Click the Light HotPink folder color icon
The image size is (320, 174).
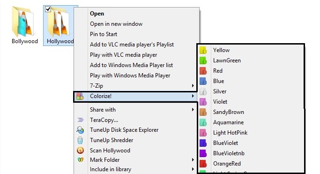[x=203, y=133]
